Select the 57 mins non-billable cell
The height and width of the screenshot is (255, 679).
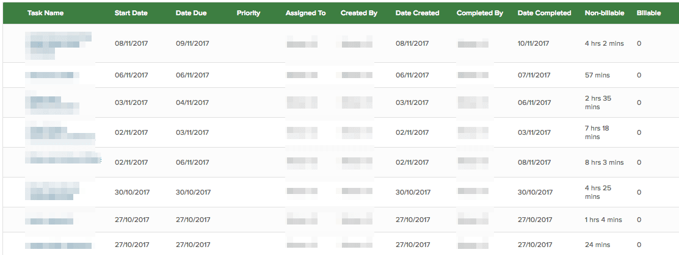point(597,75)
